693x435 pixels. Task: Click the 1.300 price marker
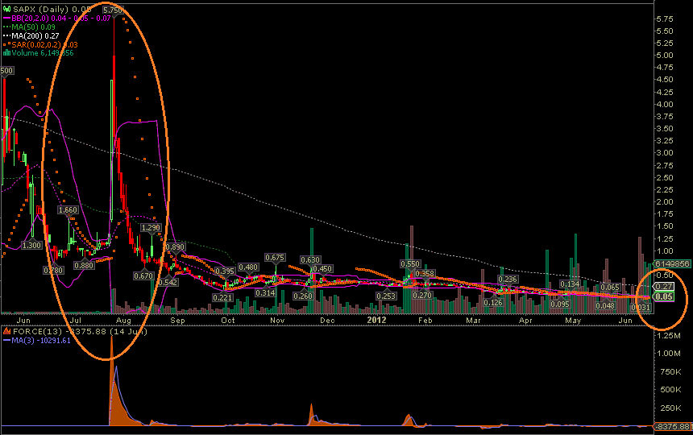click(31, 245)
